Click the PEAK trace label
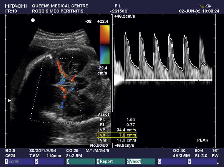This screenshot has width=224, height=167. (203, 140)
